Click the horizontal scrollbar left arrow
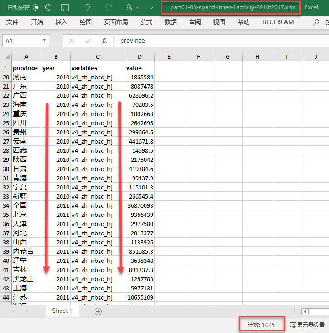 [x=305, y=311]
